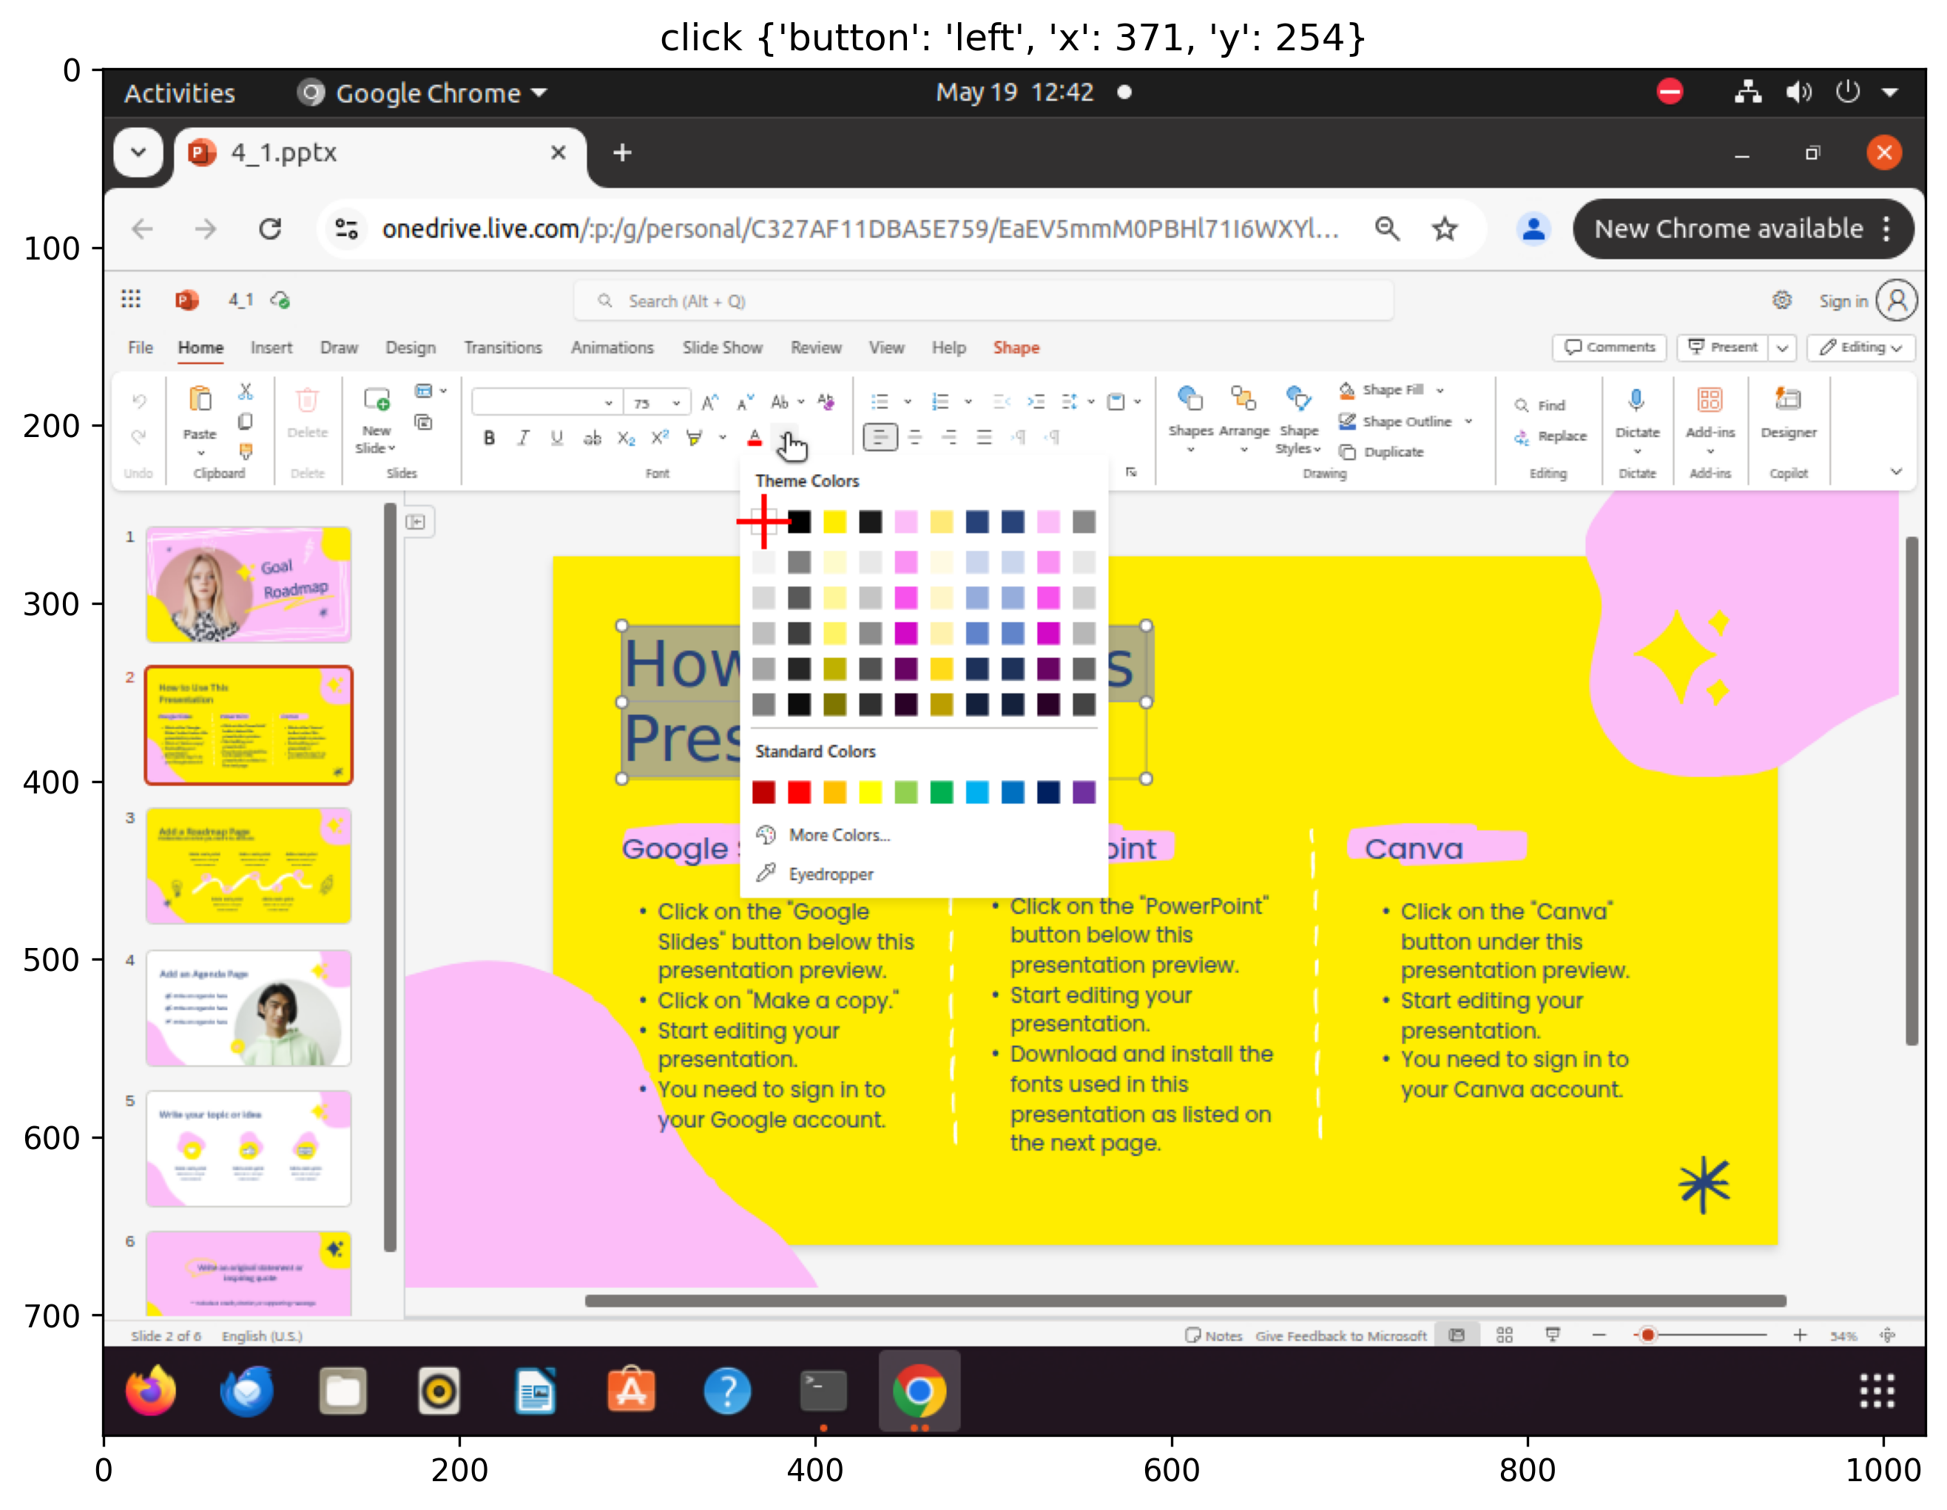Click the Cut scissors icon

[245, 391]
